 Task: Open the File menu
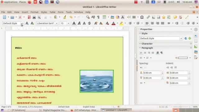tap(3, 12)
